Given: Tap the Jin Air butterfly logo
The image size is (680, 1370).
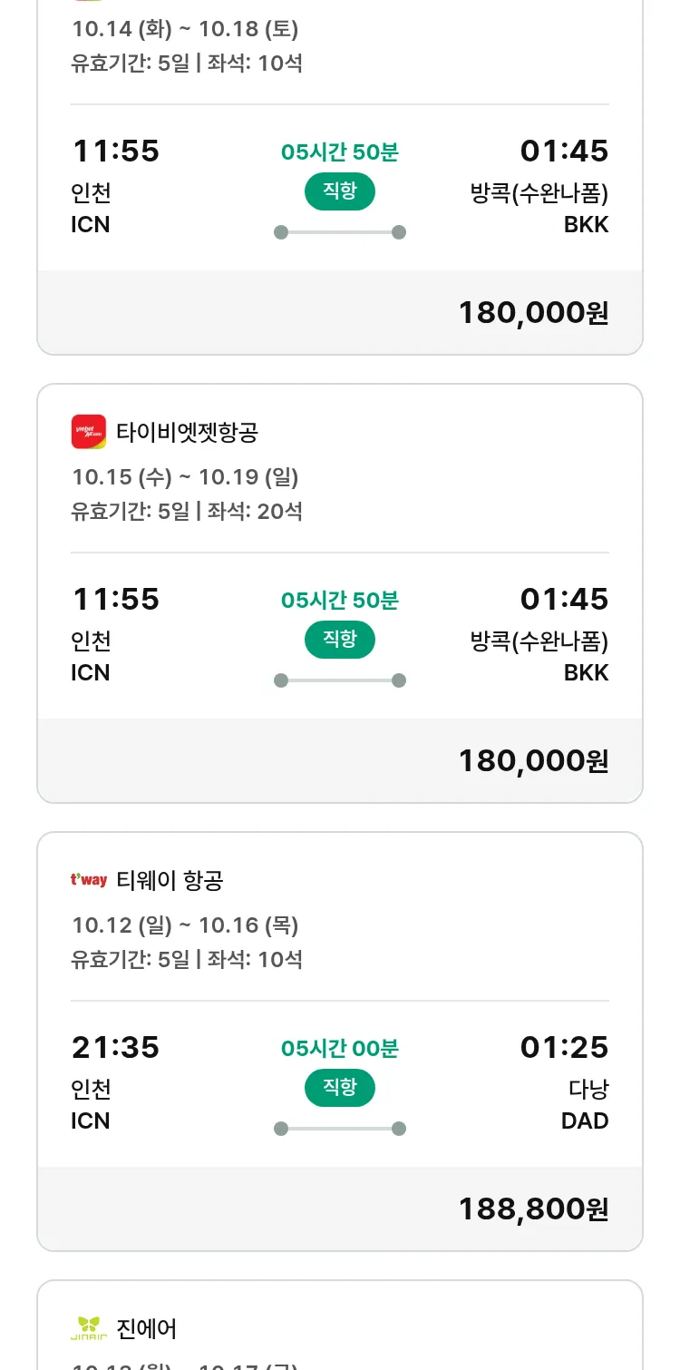Looking at the screenshot, I should pyautogui.click(x=89, y=1328).
